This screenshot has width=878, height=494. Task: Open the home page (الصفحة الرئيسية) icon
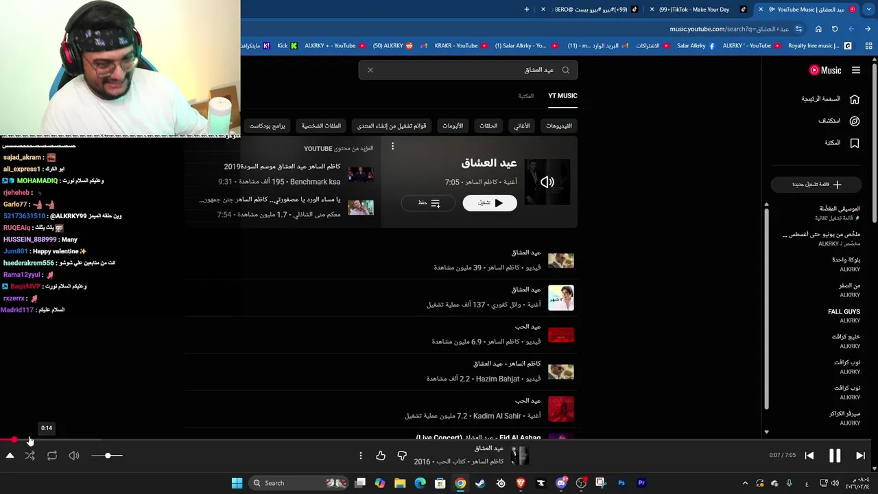point(855,99)
